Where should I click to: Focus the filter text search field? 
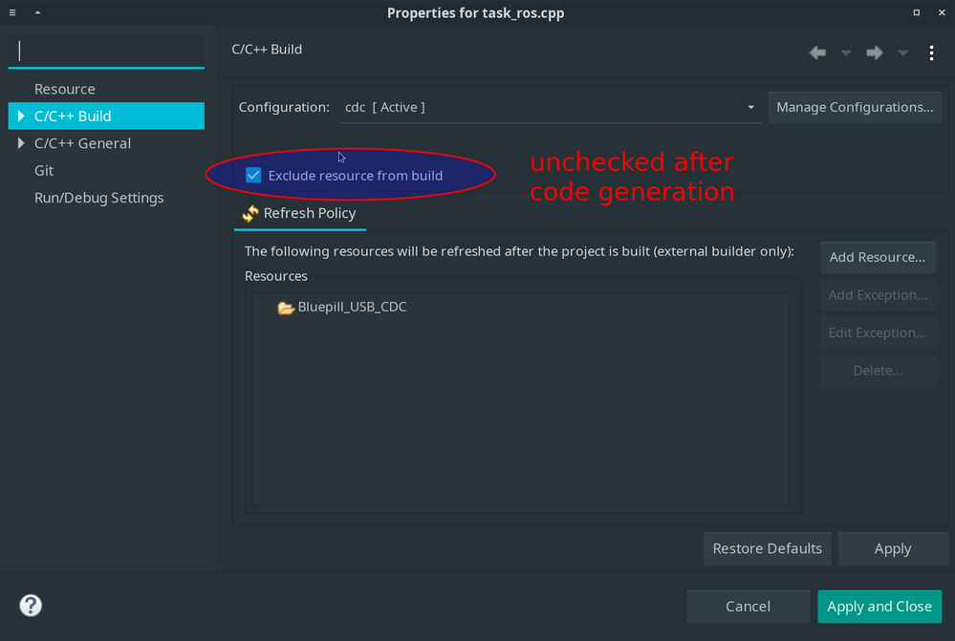click(x=106, y=52)
